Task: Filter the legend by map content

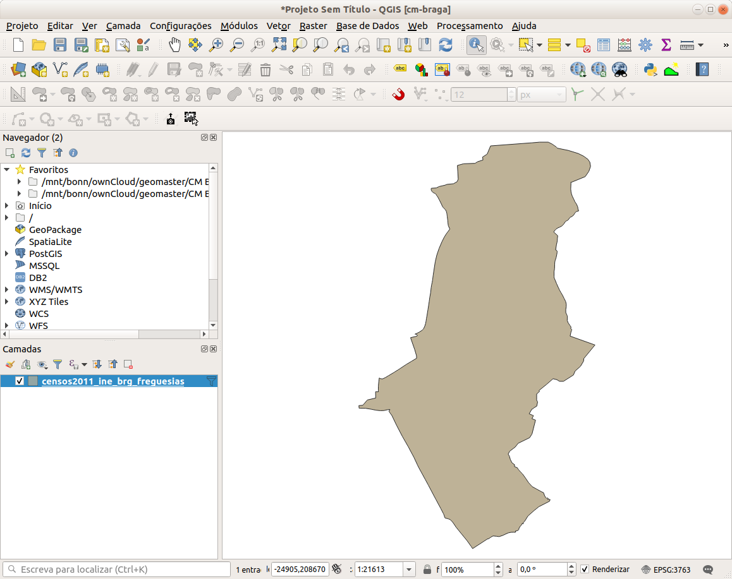Action: point(58,364)
